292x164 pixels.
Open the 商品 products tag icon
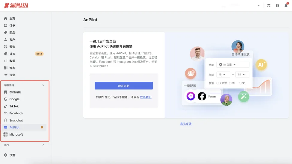6,33
